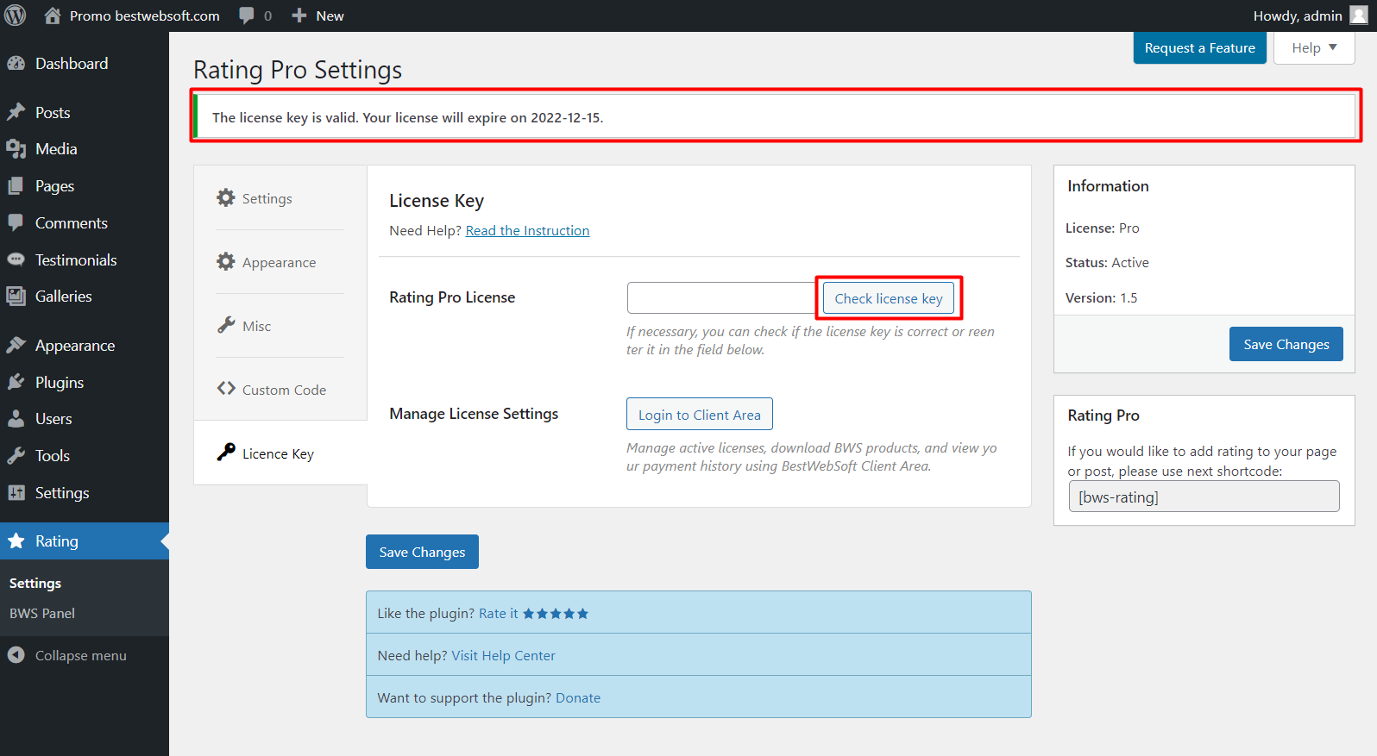Click the gear icon of Settings tab
Image resolution: width=1377 pixels, height=756 pixels.
pyautogui.click(x=226, y=197)
